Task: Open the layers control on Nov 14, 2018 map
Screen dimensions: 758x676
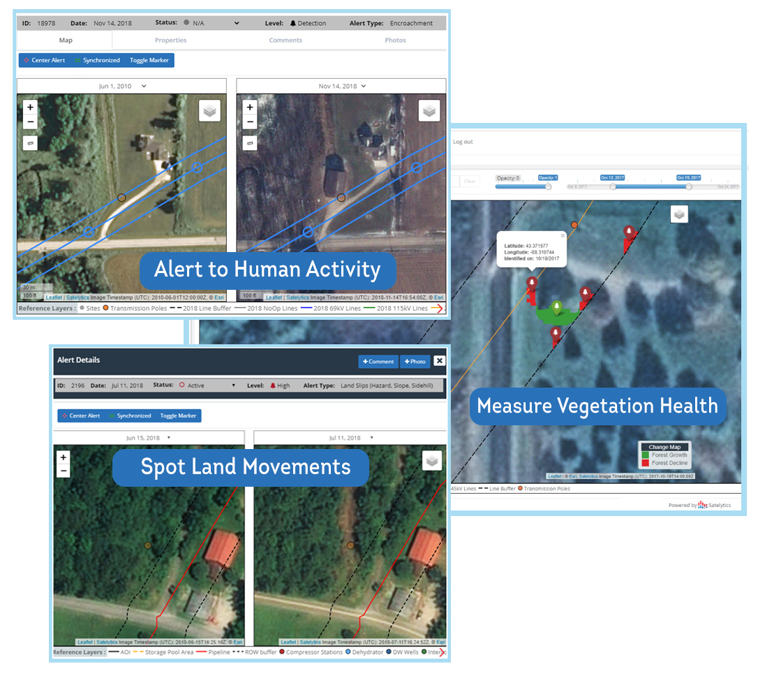Action: click(x=429, y=111)
